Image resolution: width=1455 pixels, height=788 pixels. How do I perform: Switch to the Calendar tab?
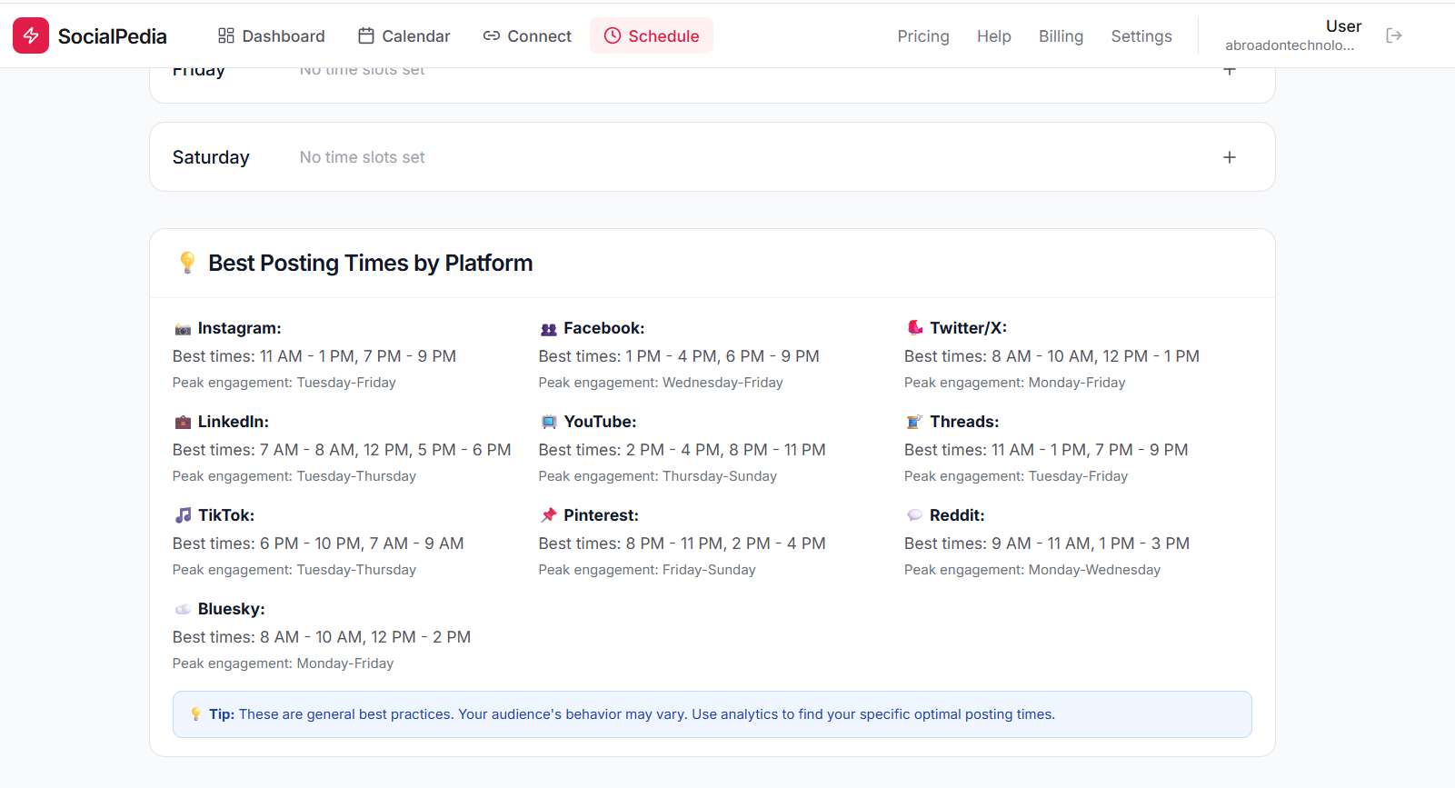click(x=404, y=35)
